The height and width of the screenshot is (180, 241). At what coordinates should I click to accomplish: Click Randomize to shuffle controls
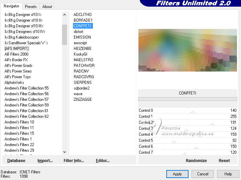(196, 161)
